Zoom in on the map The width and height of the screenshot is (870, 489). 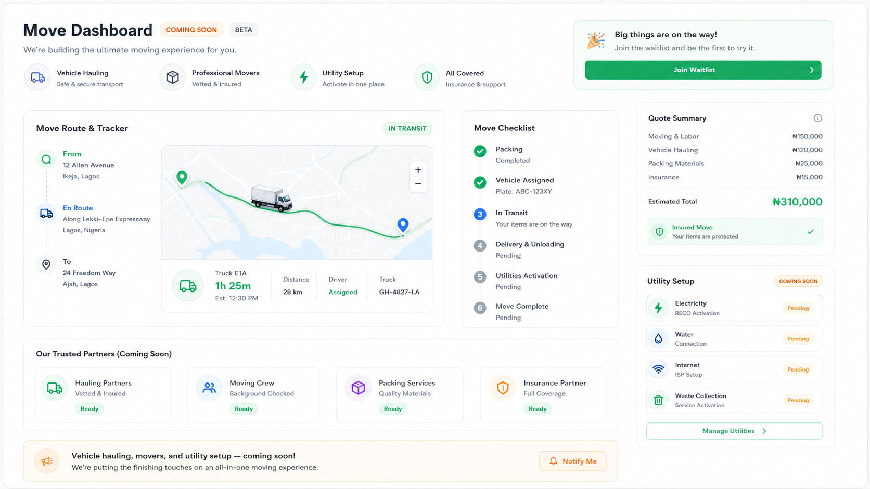(x=418, y=170)
